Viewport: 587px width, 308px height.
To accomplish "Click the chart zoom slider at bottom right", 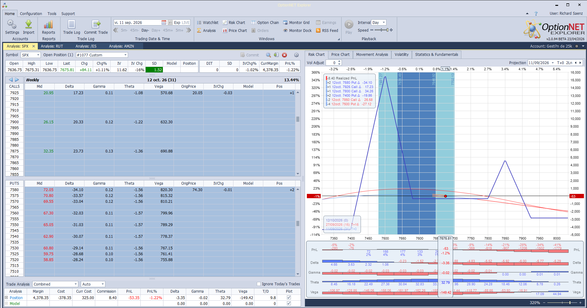I will [x=562, y=303].
